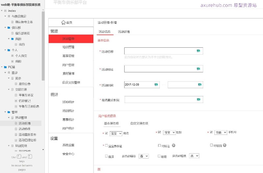Open the dropdown before 手机号
The width and height of the screenshot is (263, 173).
click(221, 133)
